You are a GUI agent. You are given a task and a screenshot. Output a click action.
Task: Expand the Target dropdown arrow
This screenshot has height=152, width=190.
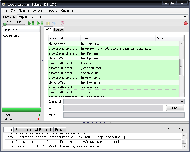click(x=161, y=108)
